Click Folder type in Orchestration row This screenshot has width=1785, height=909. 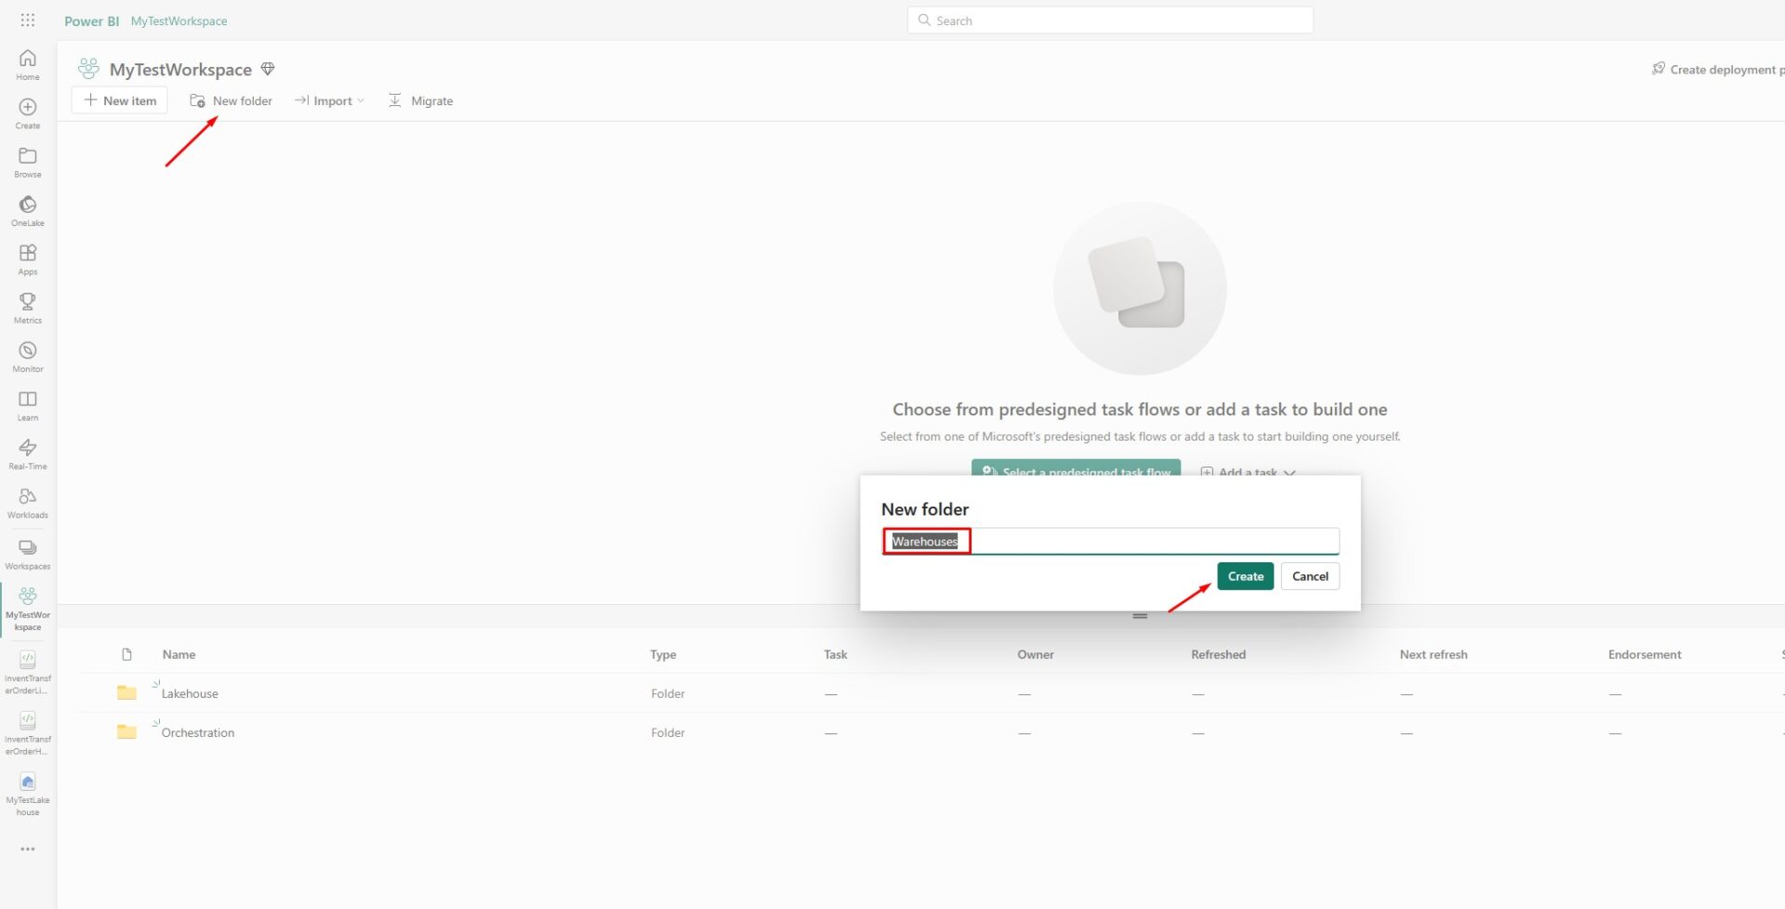[668, 732]
